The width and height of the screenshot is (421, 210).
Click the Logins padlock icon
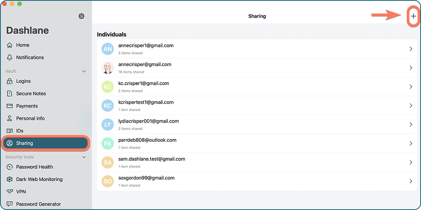tap(10, 81)
